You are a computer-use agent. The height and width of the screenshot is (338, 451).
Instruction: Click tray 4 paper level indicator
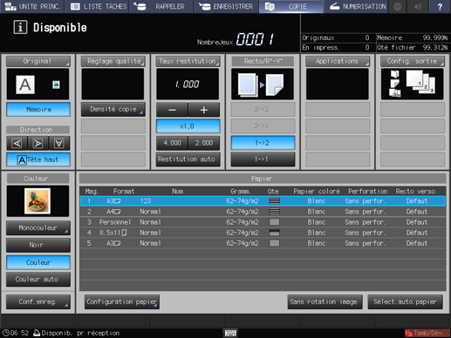(274, 233)
